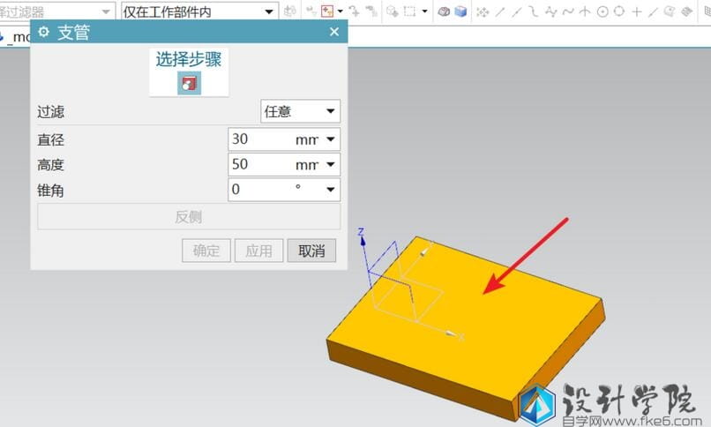This screenshot has width=711, height=427.
Task: Select the dashed rectangle marquee selection icon
Action: click(x=409, y=11)
